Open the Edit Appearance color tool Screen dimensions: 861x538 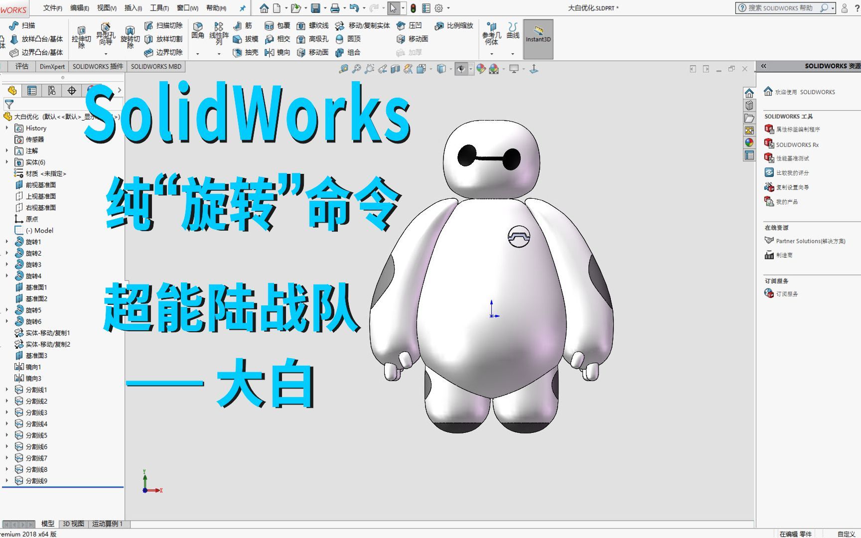[481, 69]
